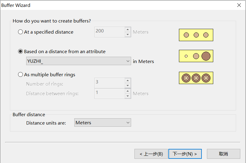Increase the specified distance spinner value
This screenshot has height=163, width=246.
(x=128, y=30)
